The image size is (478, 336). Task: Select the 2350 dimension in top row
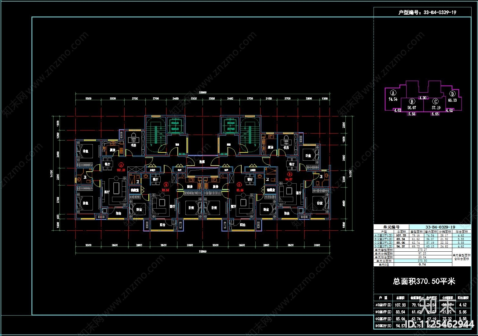tap(212, 99)
